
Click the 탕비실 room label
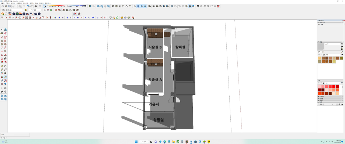click(x=180, y=47)
